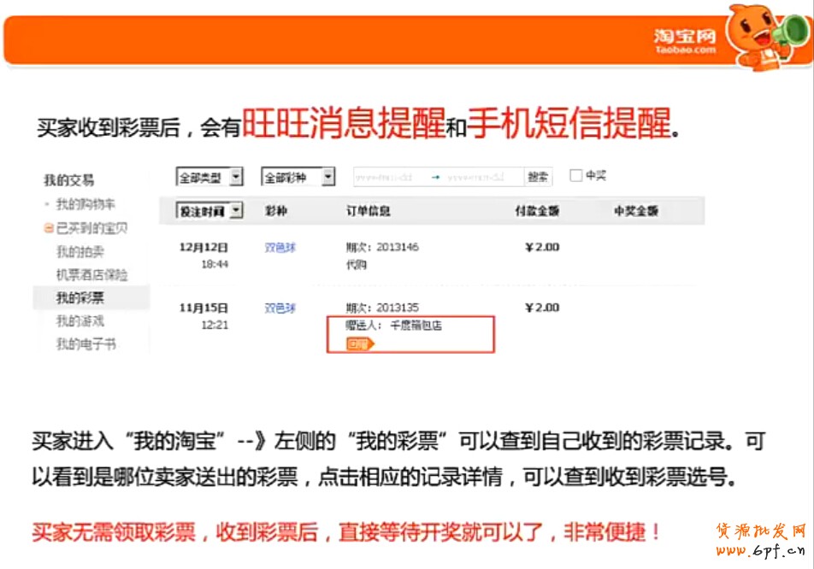
Task: Open 机票酒店保险 in the sidebar
Action: click(92, 275)
